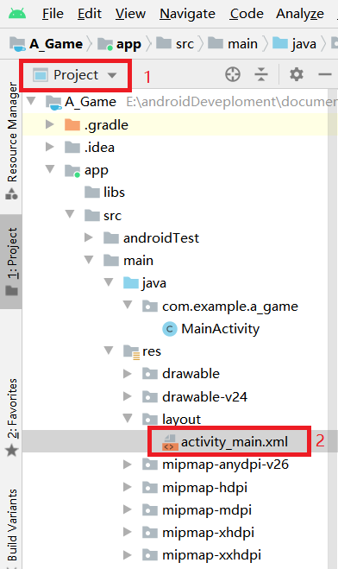This screenshot has width=338, height=569.
Task: Click the orange .gradle folder icon
Action: click(72, 124)
